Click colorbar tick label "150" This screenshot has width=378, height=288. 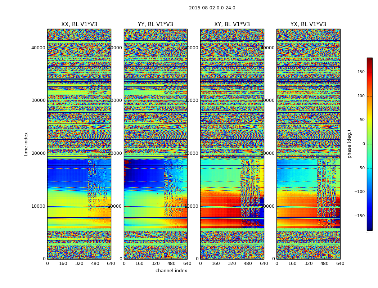(361, 72)
